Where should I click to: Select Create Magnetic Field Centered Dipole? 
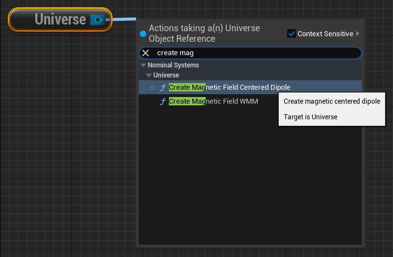coord(230,88)
